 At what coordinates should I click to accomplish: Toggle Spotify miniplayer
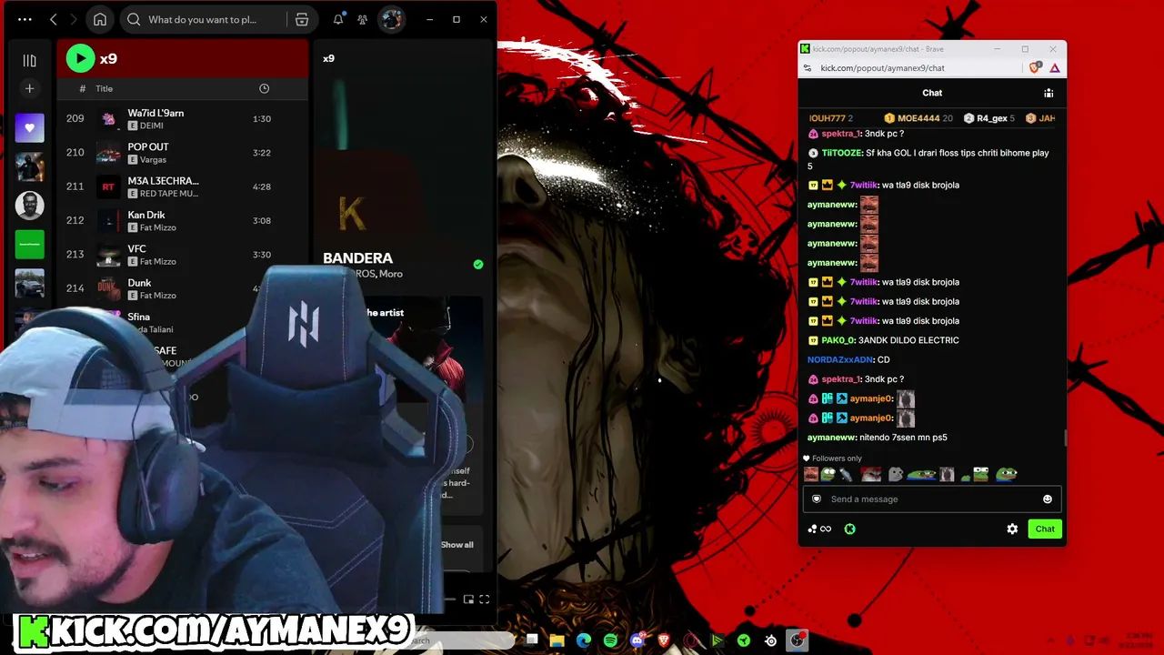[468, 599]
